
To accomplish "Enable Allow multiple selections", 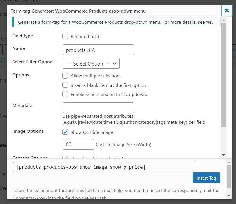I will click(65, 76).
